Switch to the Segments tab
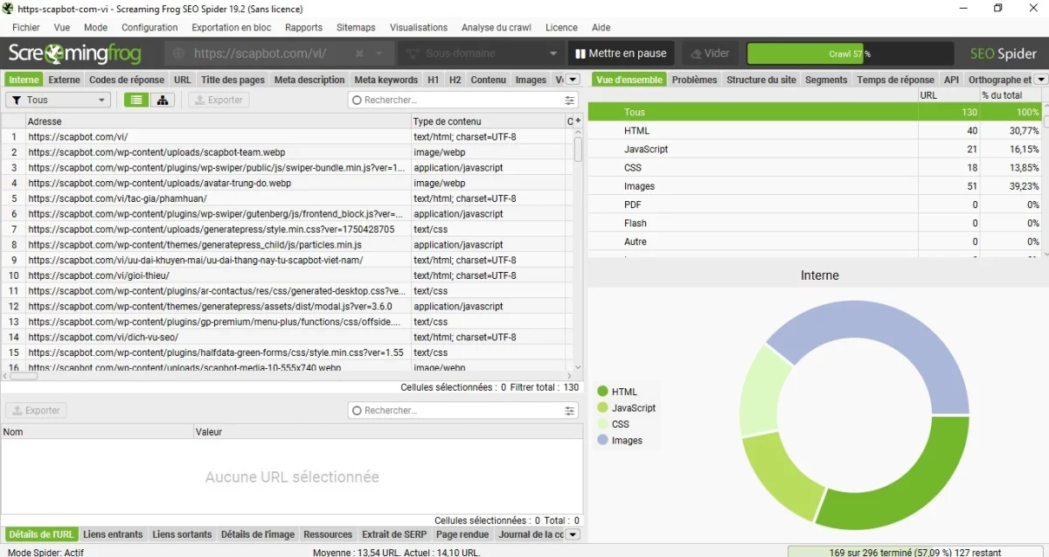Screen dimensions: 1049x557 826,80
